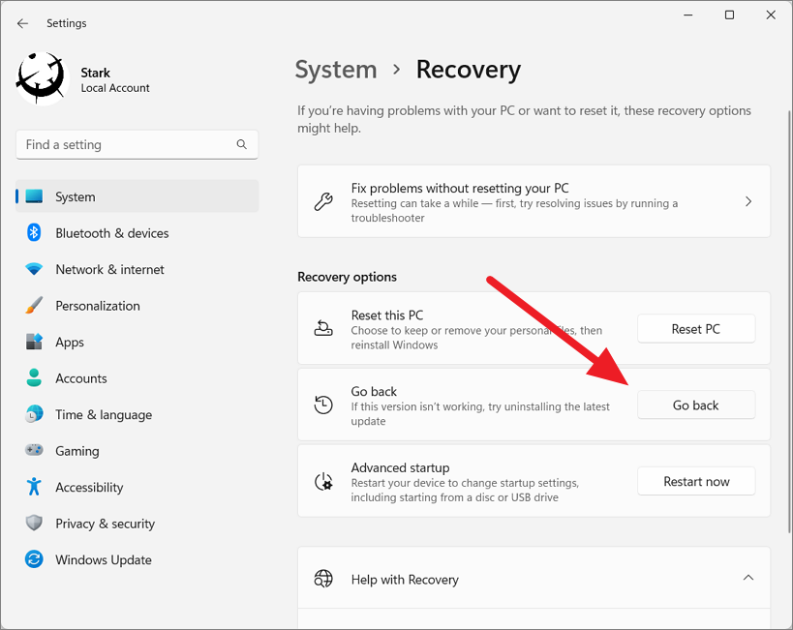Open Accessibility settings
Screen dimensions: 793x630
point(137,488)
